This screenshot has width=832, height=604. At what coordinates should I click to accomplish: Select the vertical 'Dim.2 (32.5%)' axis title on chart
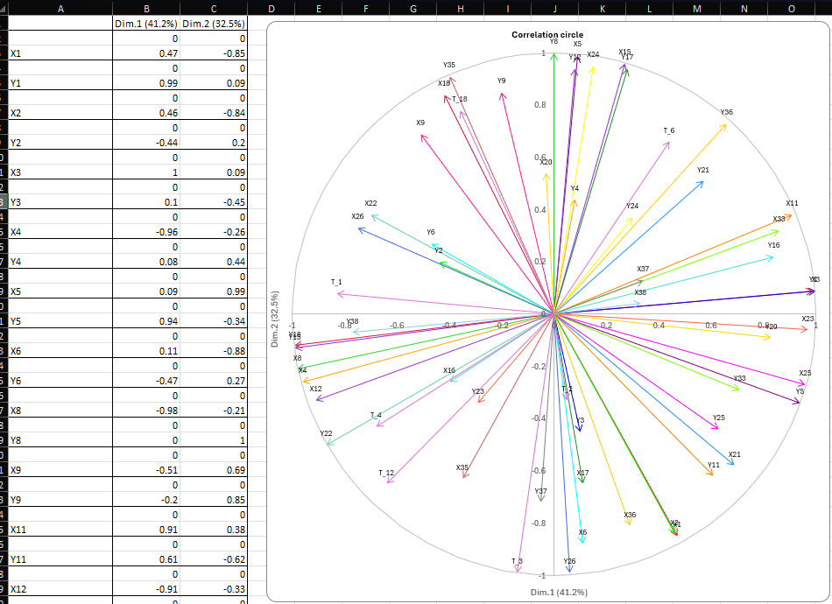[x=275, y=320]
